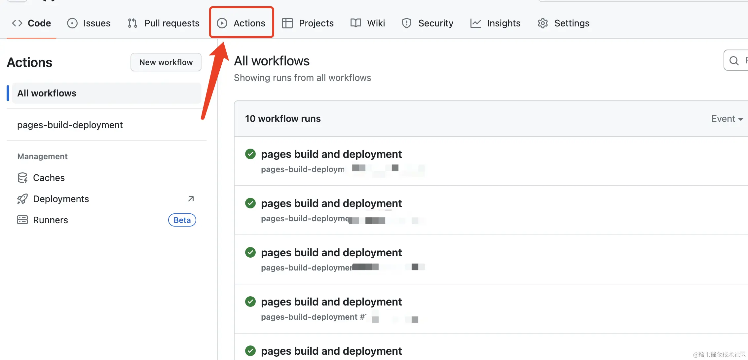
Task: Click the New workflow button
Action: (166, 62)
